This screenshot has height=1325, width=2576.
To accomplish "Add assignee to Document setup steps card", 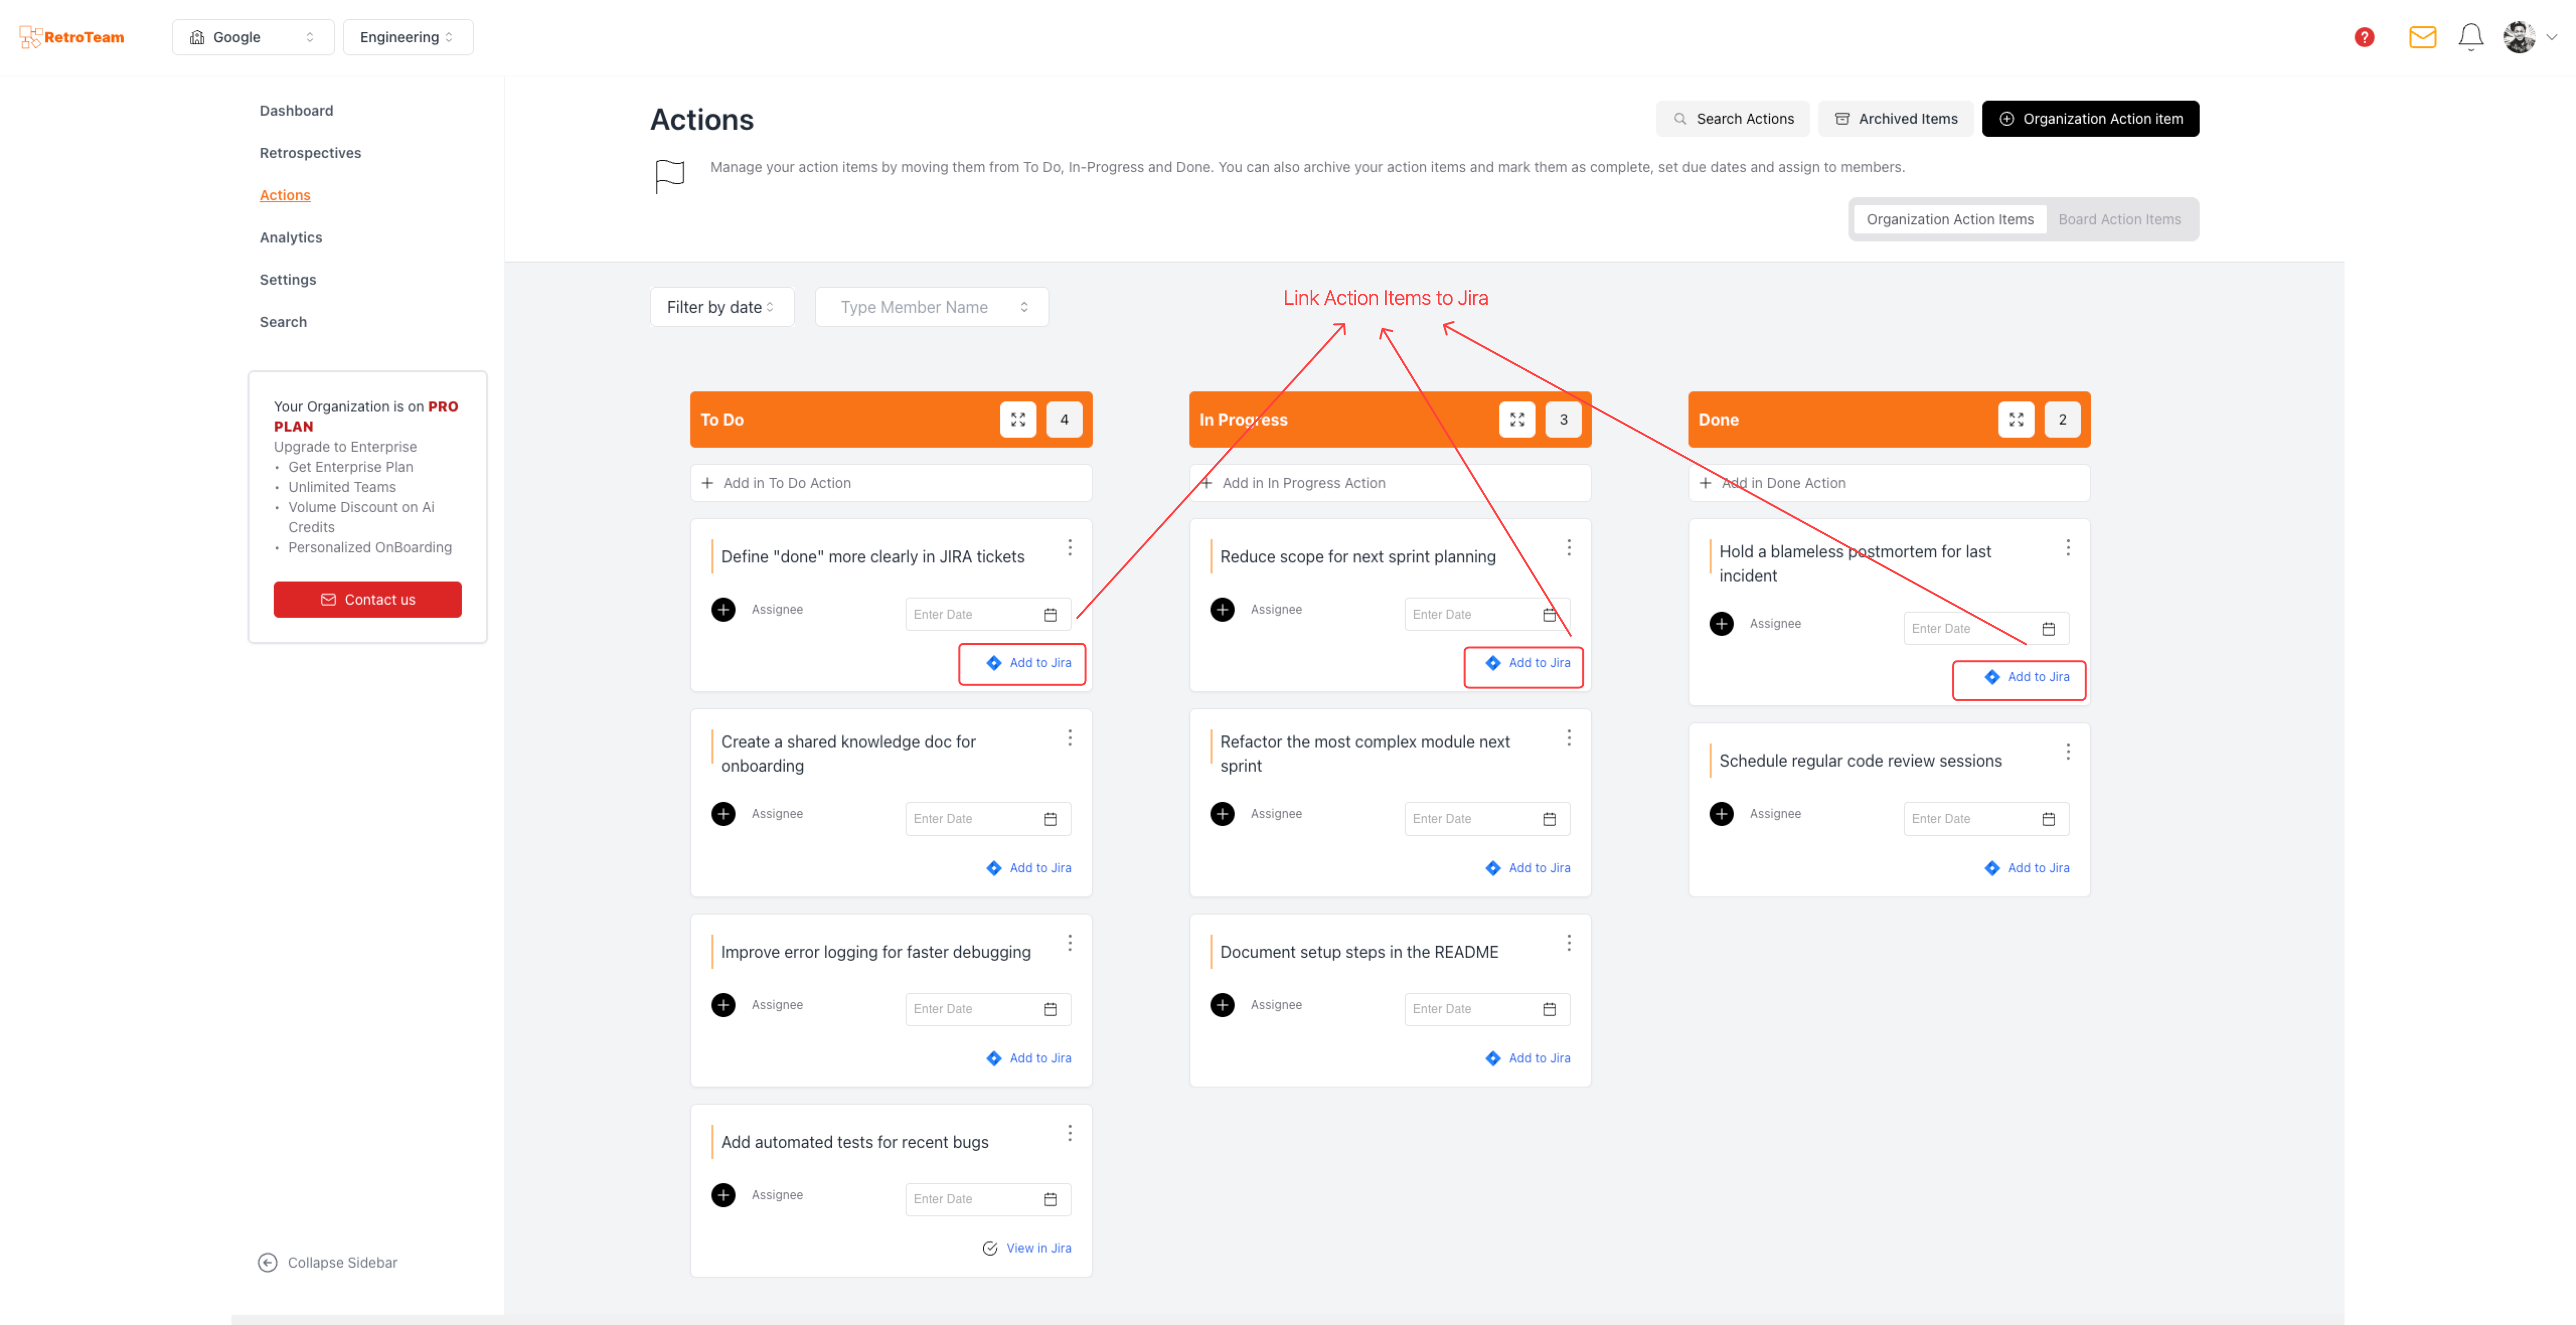I will coord(1222,1005).
